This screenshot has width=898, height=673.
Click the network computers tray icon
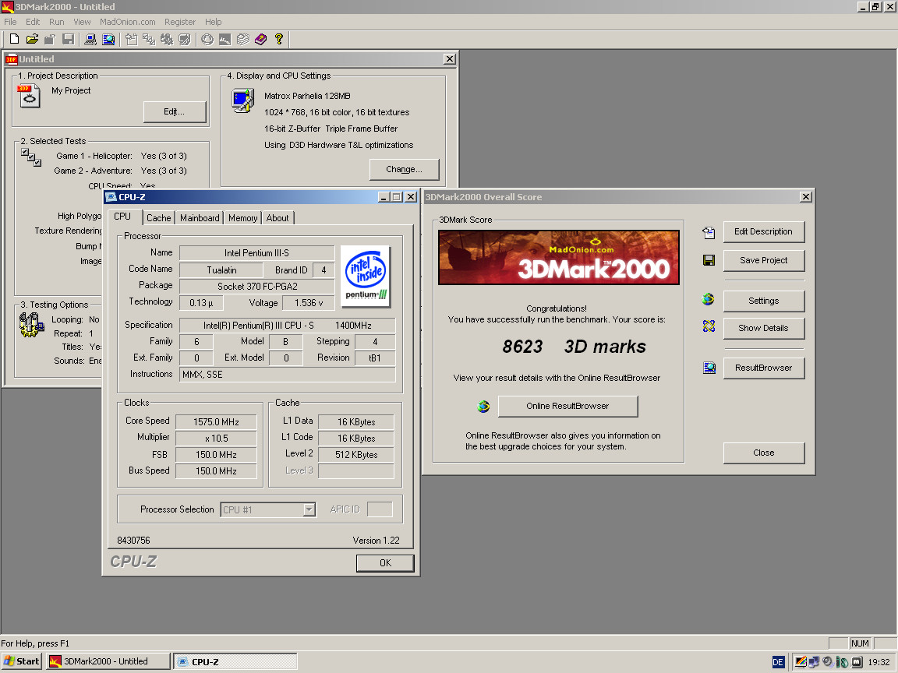(x=814, y=662)
